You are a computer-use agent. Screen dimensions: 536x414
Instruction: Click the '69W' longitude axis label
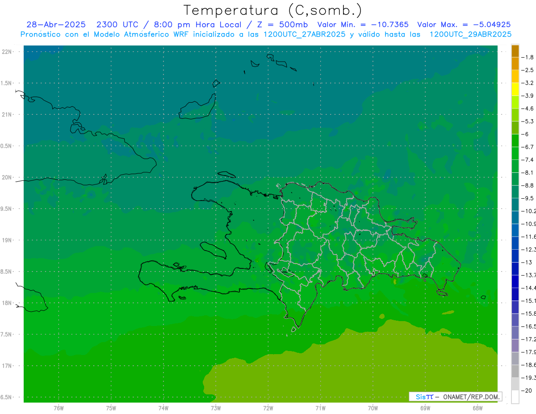coord(425,408)
